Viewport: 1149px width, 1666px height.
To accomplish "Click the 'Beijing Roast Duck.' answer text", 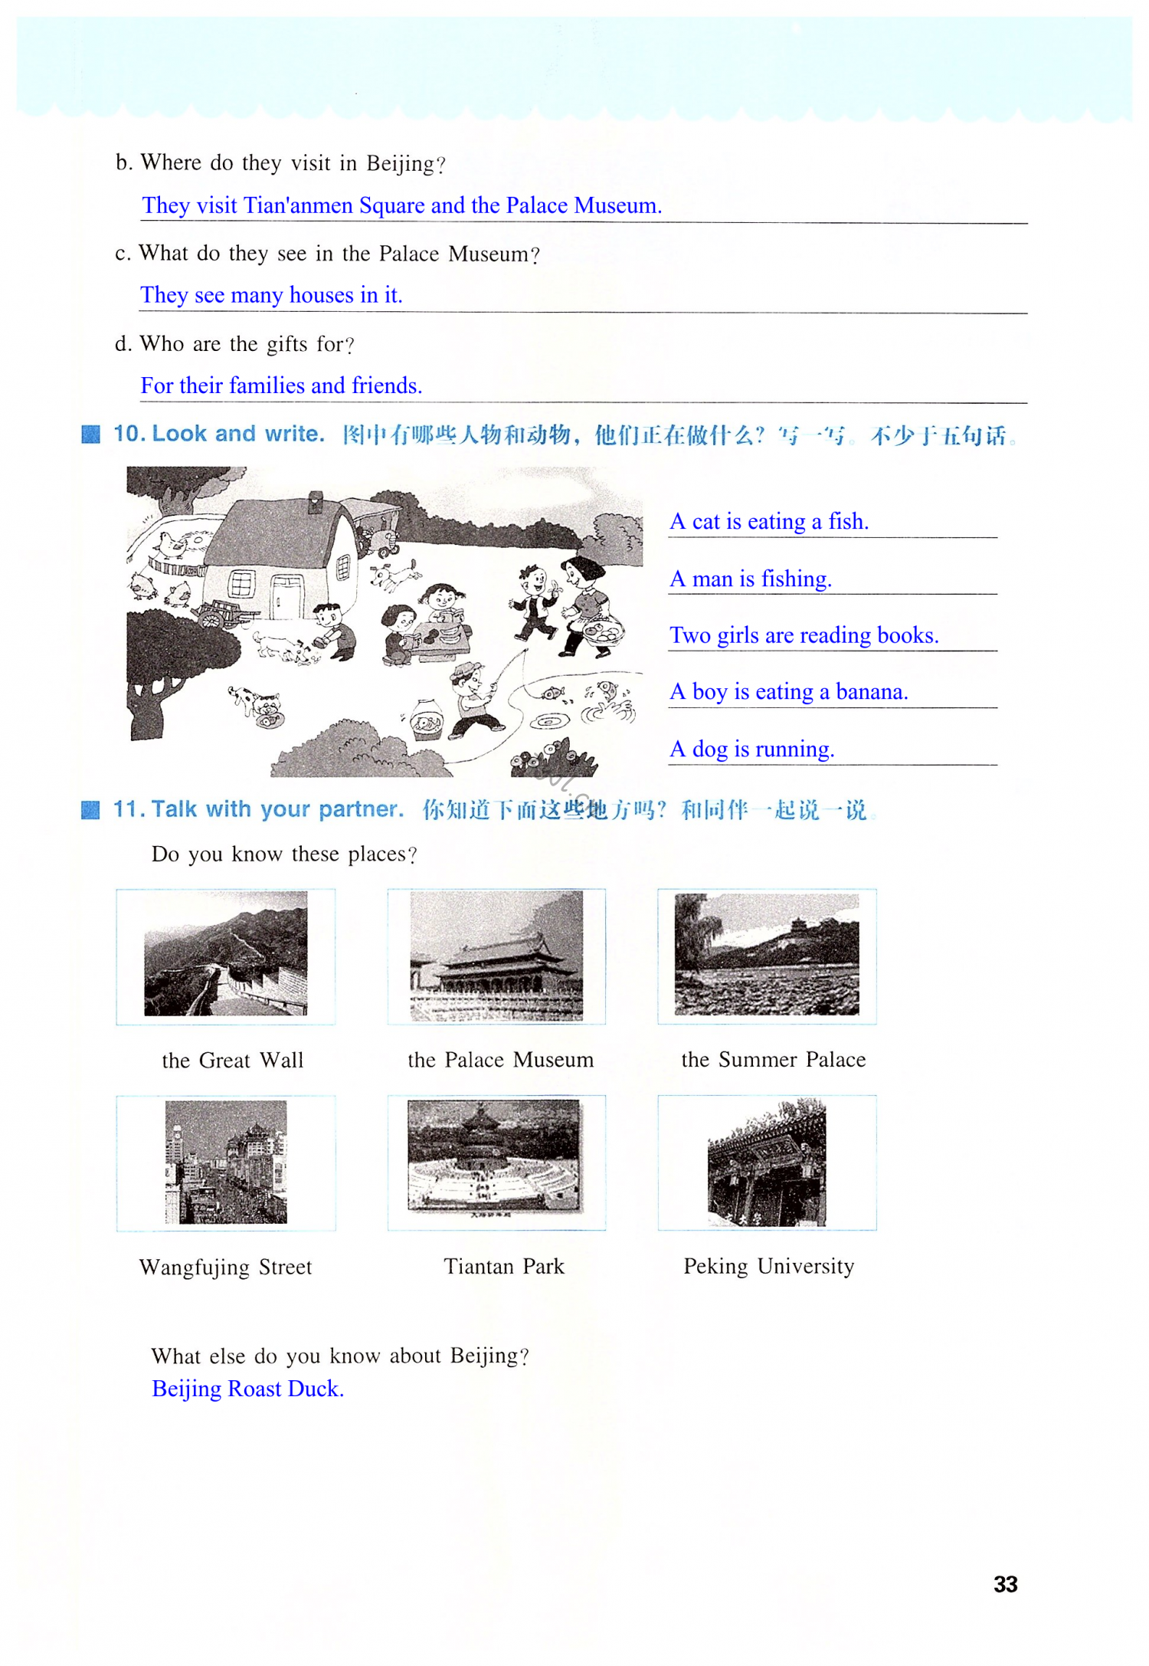I will coord(247,1389).
